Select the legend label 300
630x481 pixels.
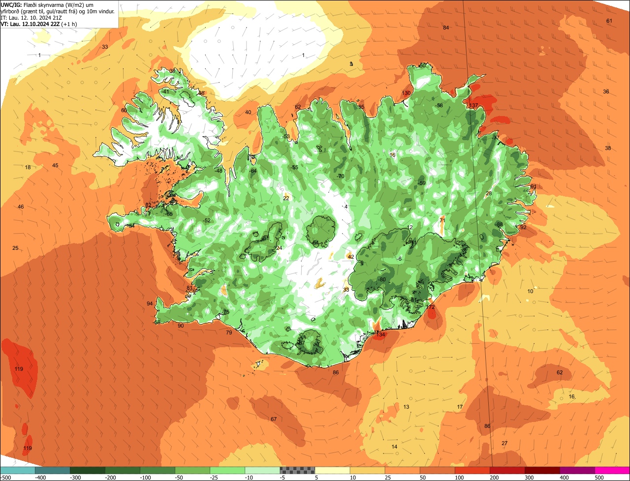[x=529, y=477]
